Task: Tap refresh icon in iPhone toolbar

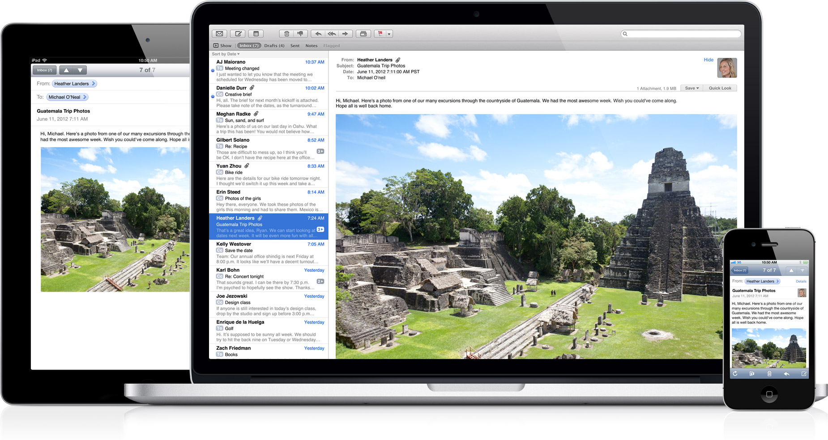Action: pyautogui.click(x=735, y=374)
